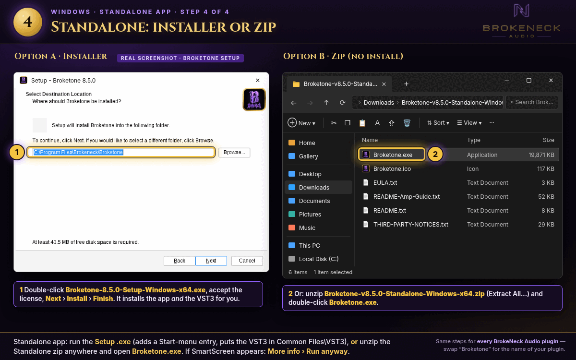This screenshot has height=360, width=576.
Task: Go up one folder level in Explorer
Action: [326, 103]
